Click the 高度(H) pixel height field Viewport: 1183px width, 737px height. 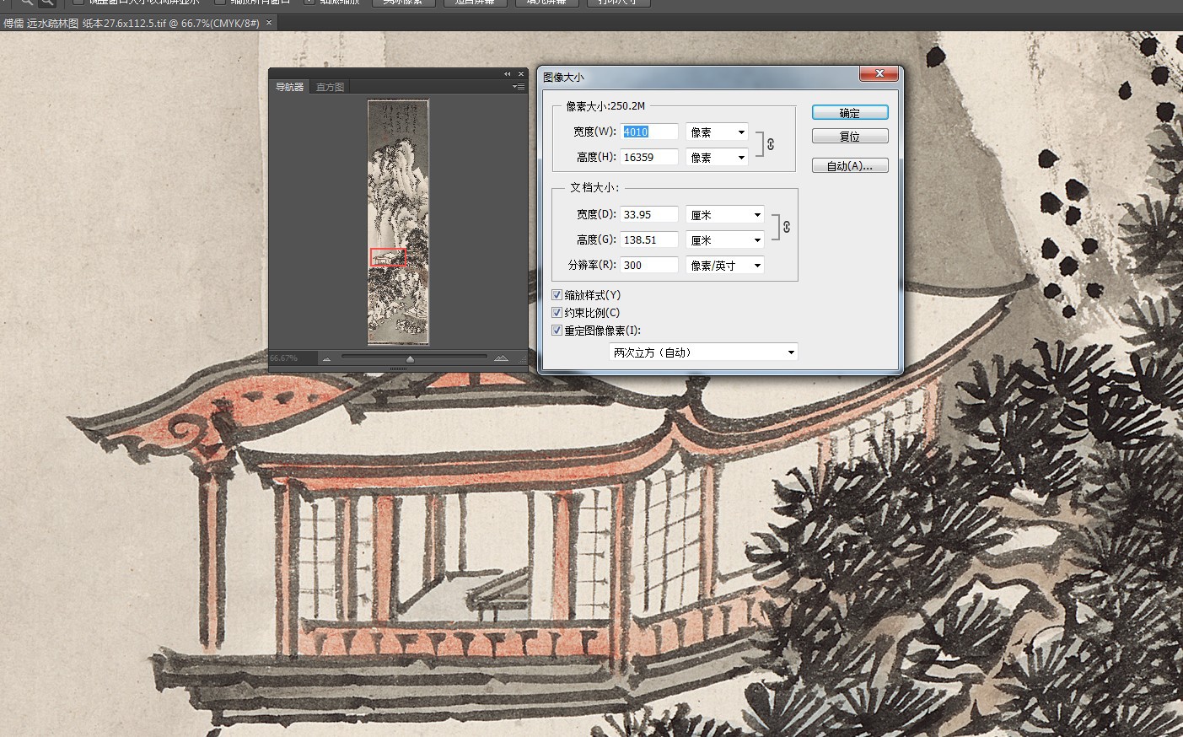(649, 158)
